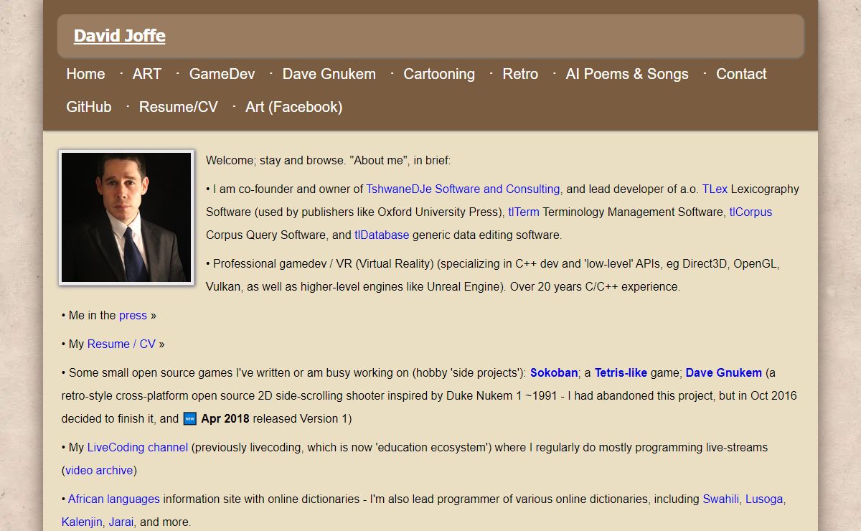Click the David Joffe site title
The width and height of the screenshot is (861, 531).
(x=120, y=36)
